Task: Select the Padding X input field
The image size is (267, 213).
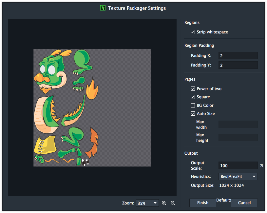Action: tap(238, 55)
